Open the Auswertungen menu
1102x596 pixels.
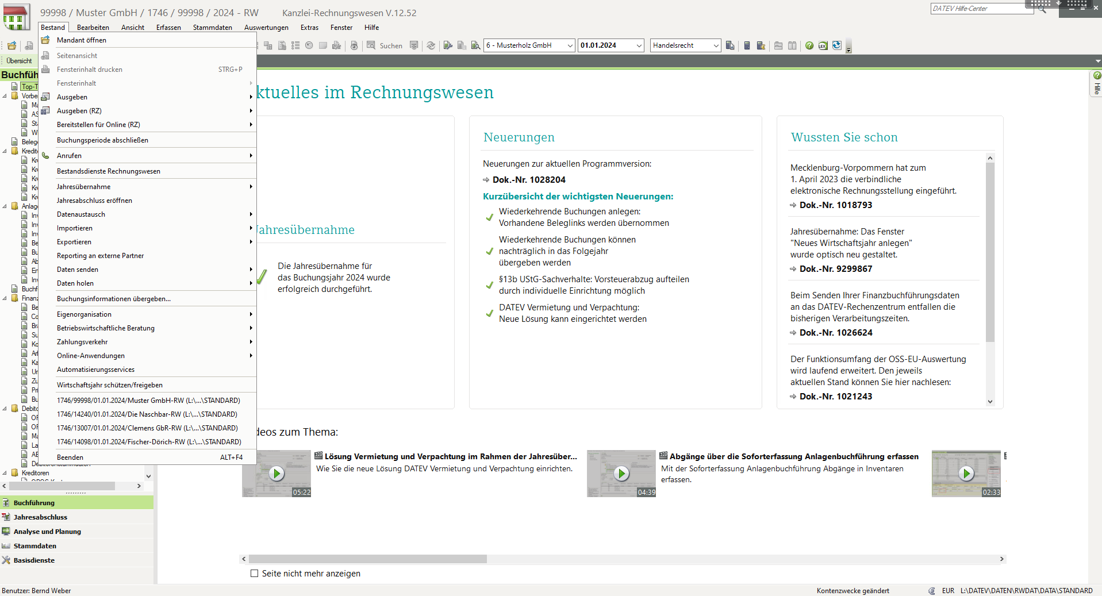click(266, 28)
